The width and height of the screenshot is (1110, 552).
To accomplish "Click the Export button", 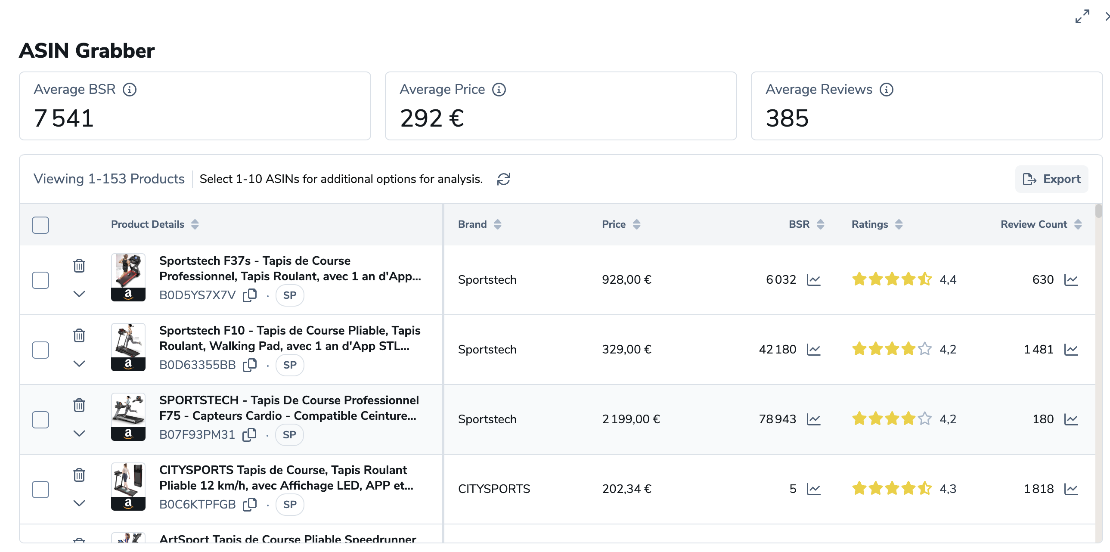I will (x=1052, y=179).
